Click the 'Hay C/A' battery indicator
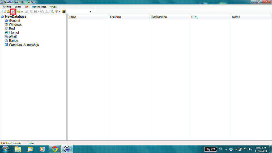 211,149
